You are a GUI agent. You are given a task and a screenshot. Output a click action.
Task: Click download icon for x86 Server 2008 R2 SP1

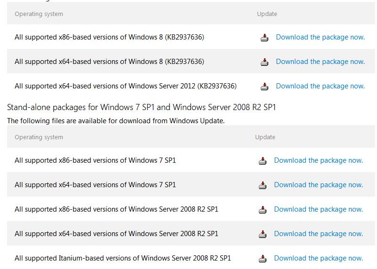point(263,210)
